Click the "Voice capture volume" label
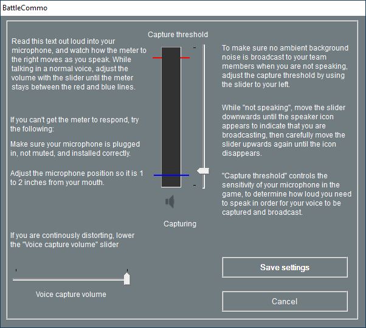 71,295
